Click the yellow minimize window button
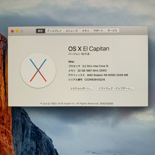This screenshot has width=155, height=155. click(x=17, y=31)
